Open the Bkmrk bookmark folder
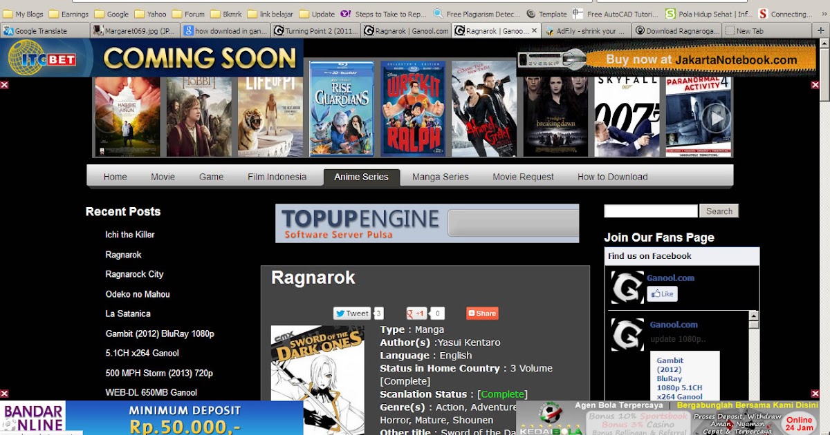Viewport: 830px width, 435px height. (x=226, y=14)
